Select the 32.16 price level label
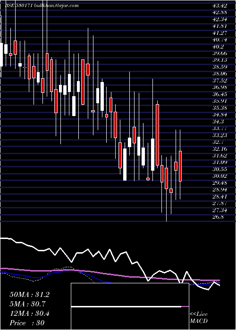 220,149
